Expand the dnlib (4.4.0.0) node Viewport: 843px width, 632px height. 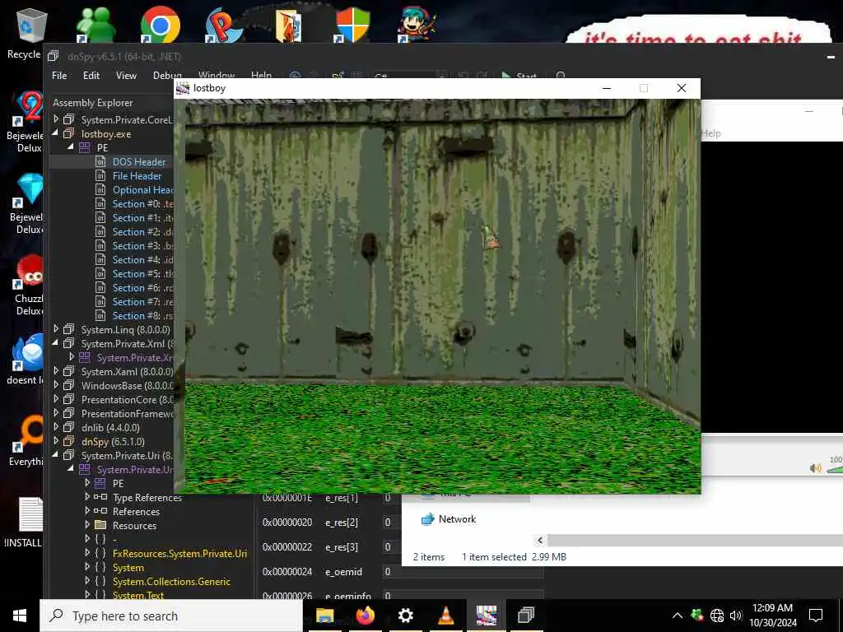click(56, 427)
